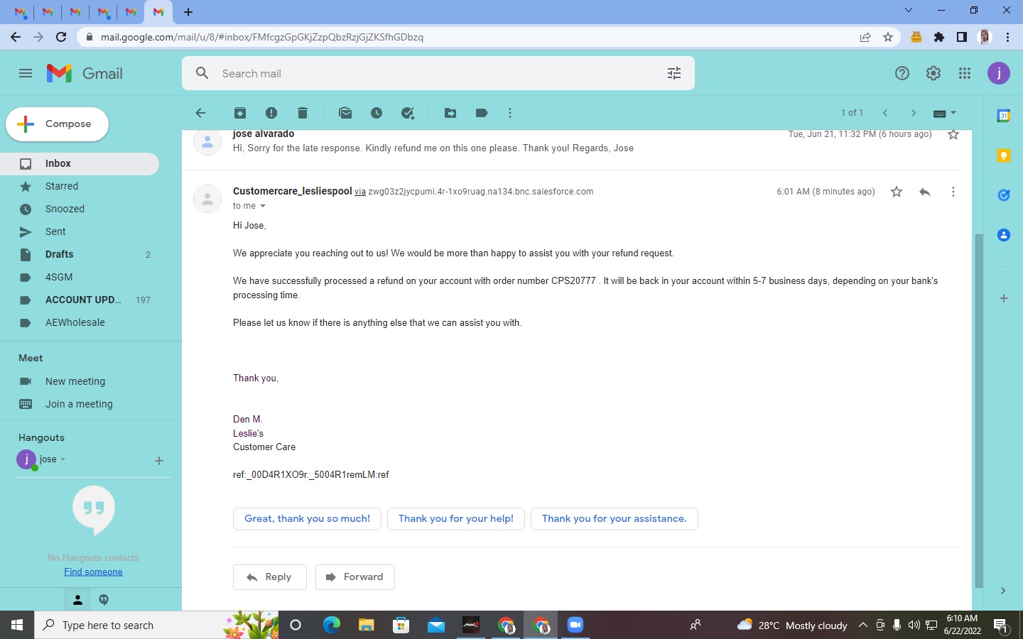The image size is (1023, 639).
Task: Open input tools keyboard dropdown
Action: coord(945,113)
